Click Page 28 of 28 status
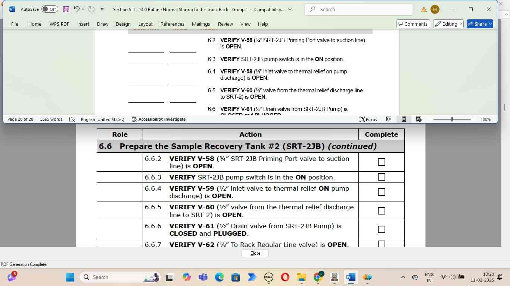 [20, 119]
